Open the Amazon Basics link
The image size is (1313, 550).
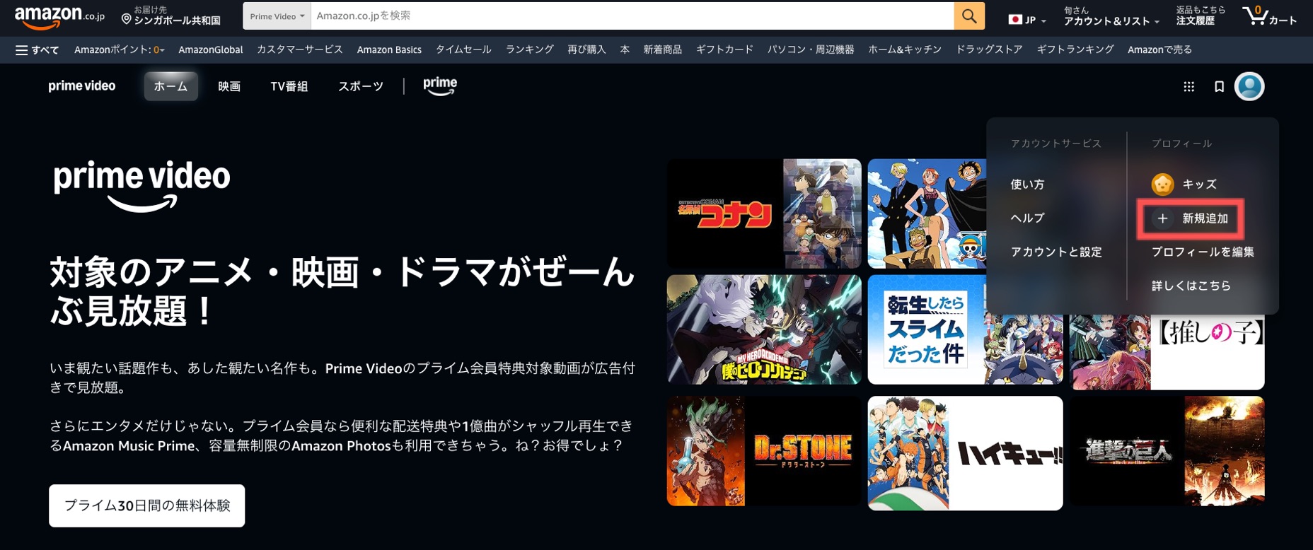(x=389, y=49)
